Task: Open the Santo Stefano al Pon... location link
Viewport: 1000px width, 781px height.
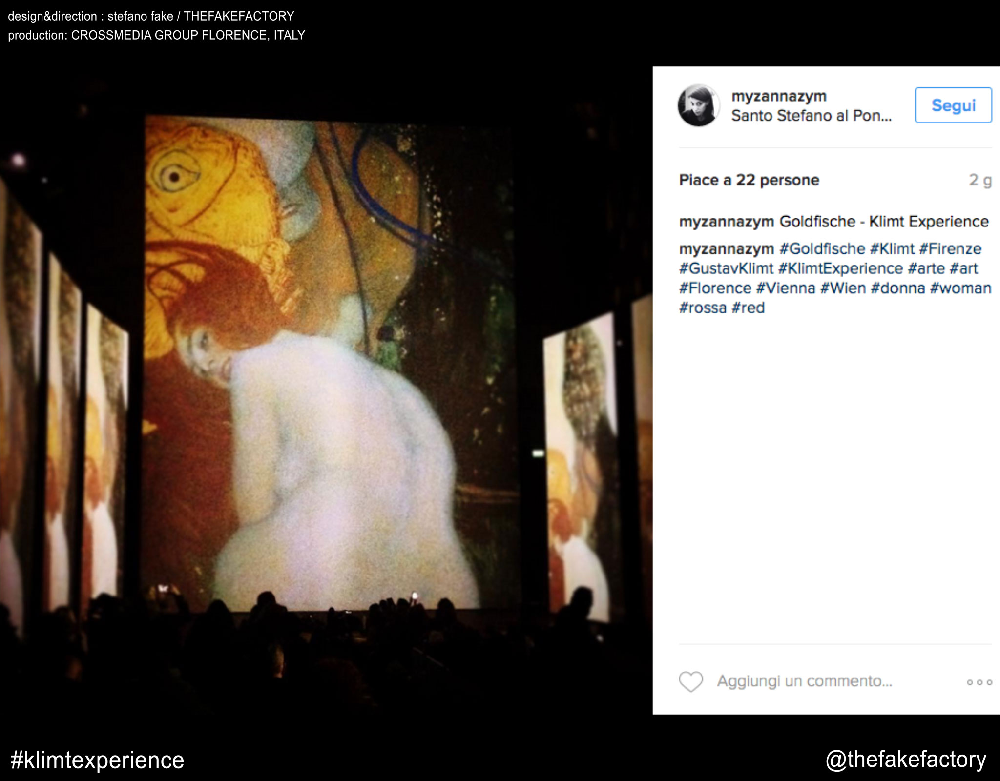Action: coord(812,116)
